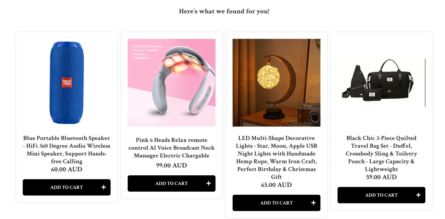Click the 59.00 AUD travel bag price

(x=381, y=177)
